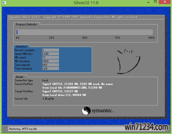Click the Current file $LogFile entry

click(x=49, y=98)
